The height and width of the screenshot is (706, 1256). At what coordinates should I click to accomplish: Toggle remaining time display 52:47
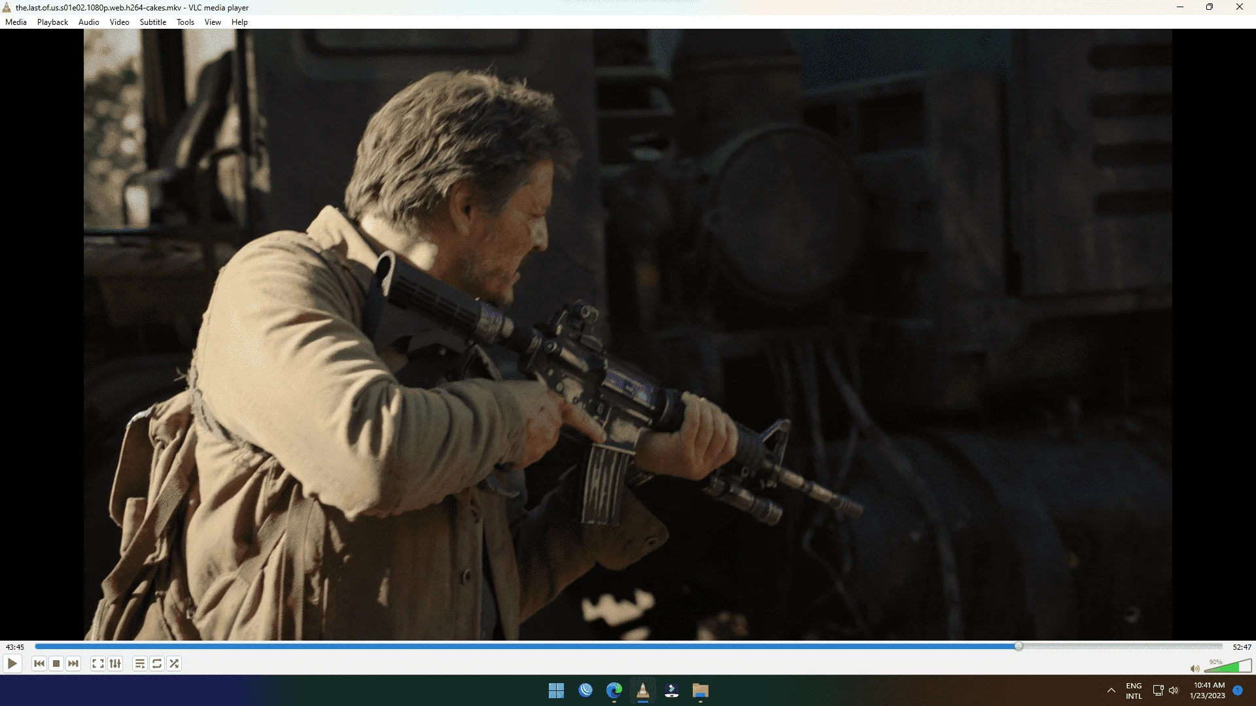[x=1242, y=647]
